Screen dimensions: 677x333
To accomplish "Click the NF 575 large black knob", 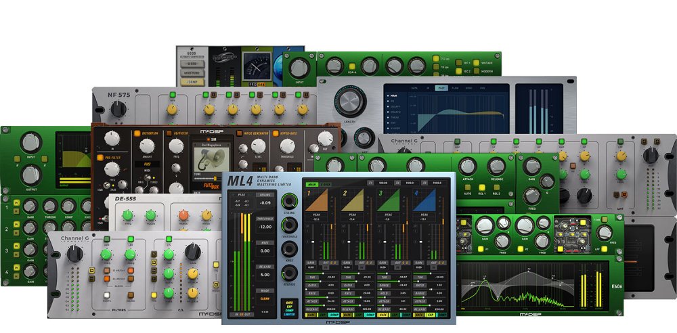I will pos(117,108).
